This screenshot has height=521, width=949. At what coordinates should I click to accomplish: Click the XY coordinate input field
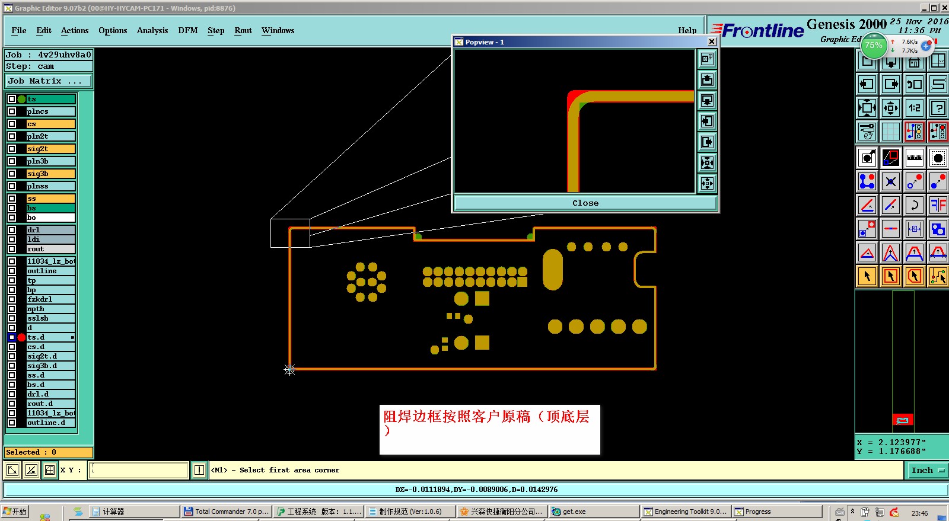[139, 470]
